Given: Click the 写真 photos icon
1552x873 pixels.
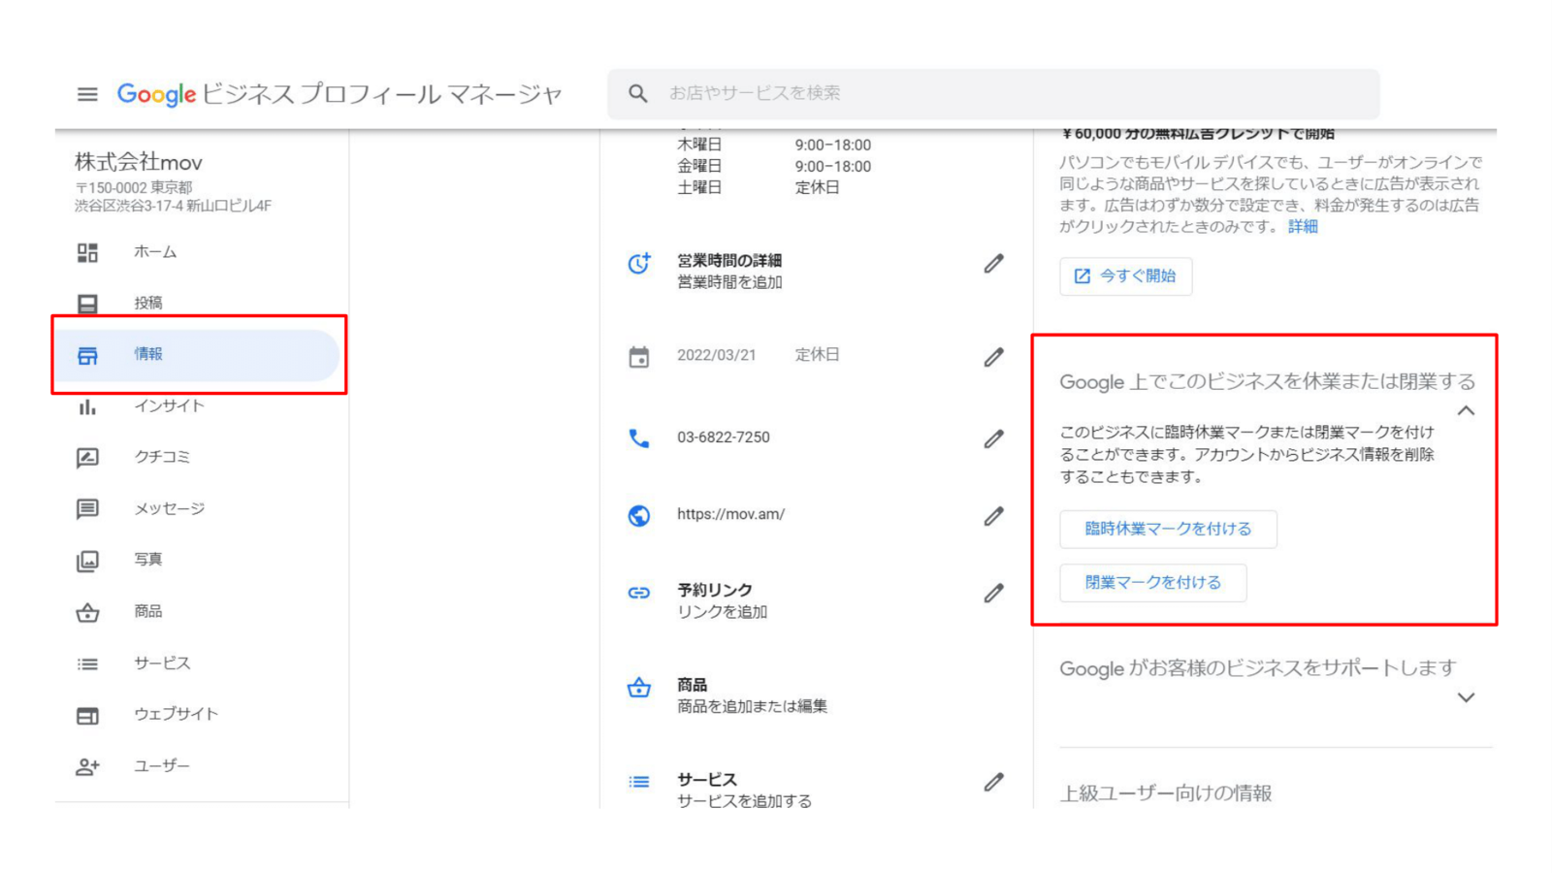Looking at the screenshot, I should [x=87, y=560].
